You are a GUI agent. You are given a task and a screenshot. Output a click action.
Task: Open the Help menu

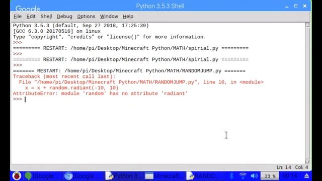point(128,17)
